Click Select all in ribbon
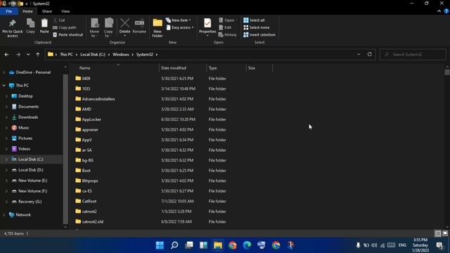The image size is (450, 253). click(x=254, y=20)
